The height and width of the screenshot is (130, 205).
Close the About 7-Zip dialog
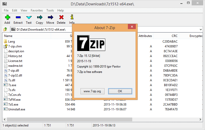click(132, 27)
